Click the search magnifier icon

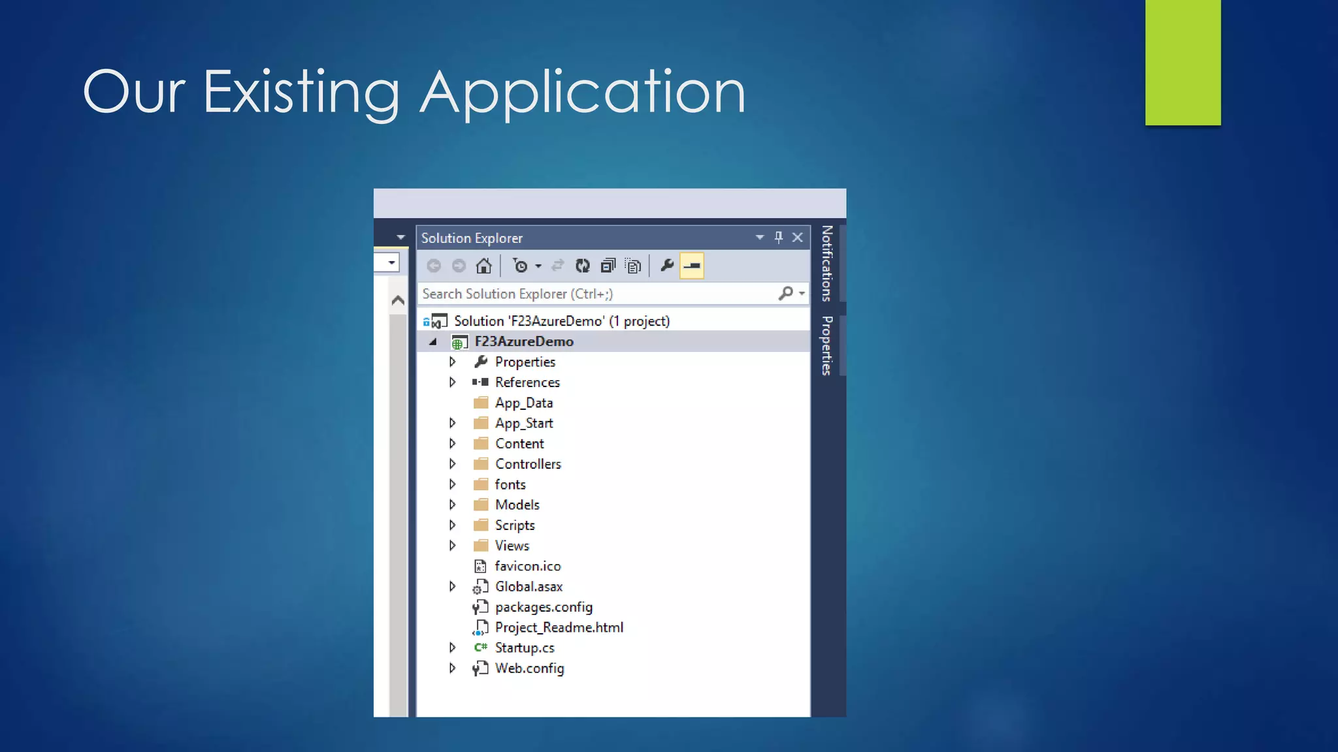coord(786,294)
